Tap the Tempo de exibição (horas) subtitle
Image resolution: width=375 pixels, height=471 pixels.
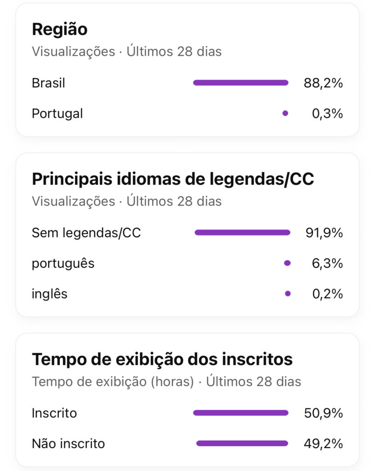113,381
